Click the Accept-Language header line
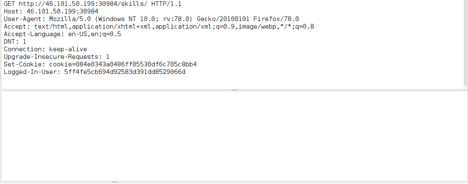Screen dimensions: 468x184 (x=62, y=34)
